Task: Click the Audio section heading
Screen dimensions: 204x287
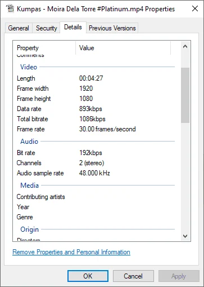Action: click(x=29, y=142)
